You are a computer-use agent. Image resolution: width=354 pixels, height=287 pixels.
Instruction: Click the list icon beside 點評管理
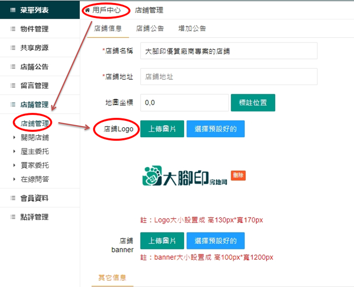point(13,217)
